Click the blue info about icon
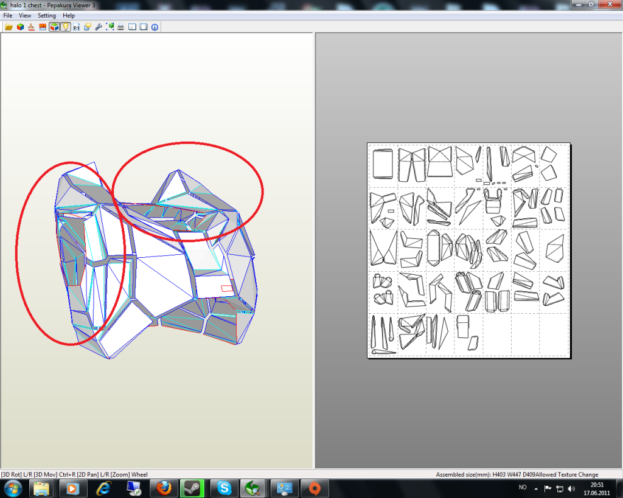 [155, 27]
